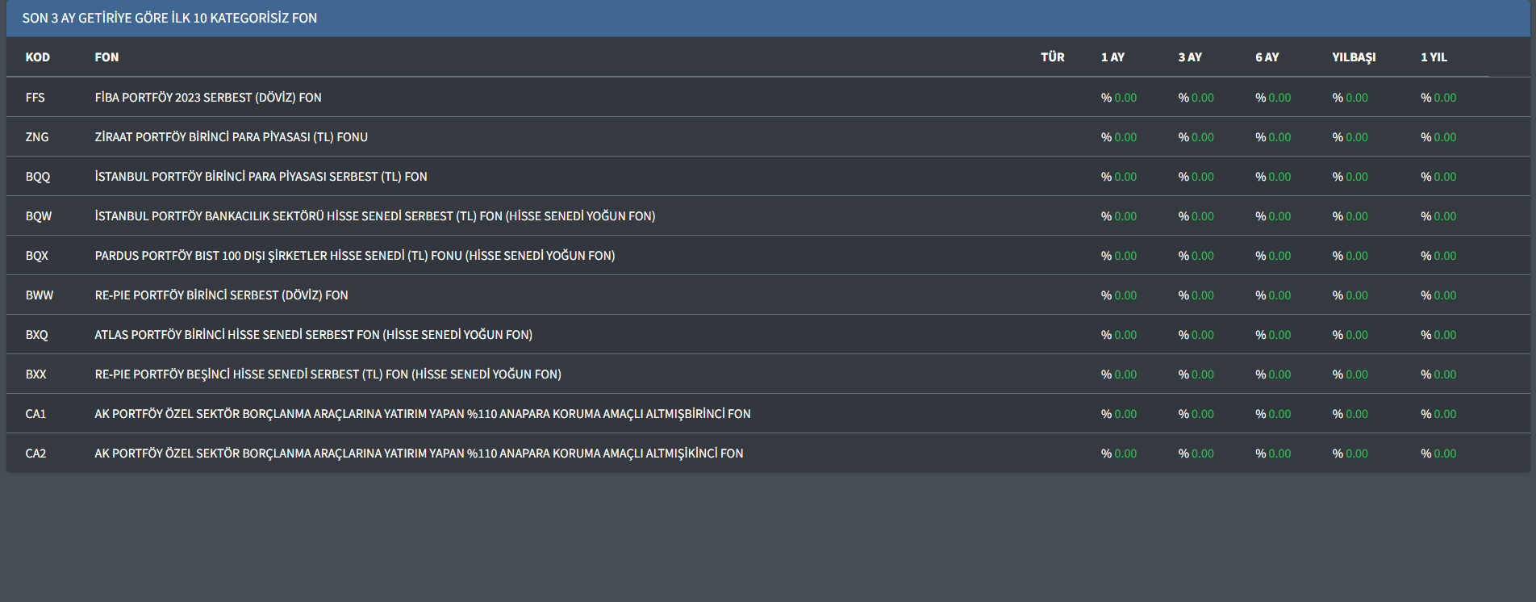Click RE-PIE Portföy Beşinci Hisse Senedi fund
Viewport: 1536px width, 602px height.
328,374
